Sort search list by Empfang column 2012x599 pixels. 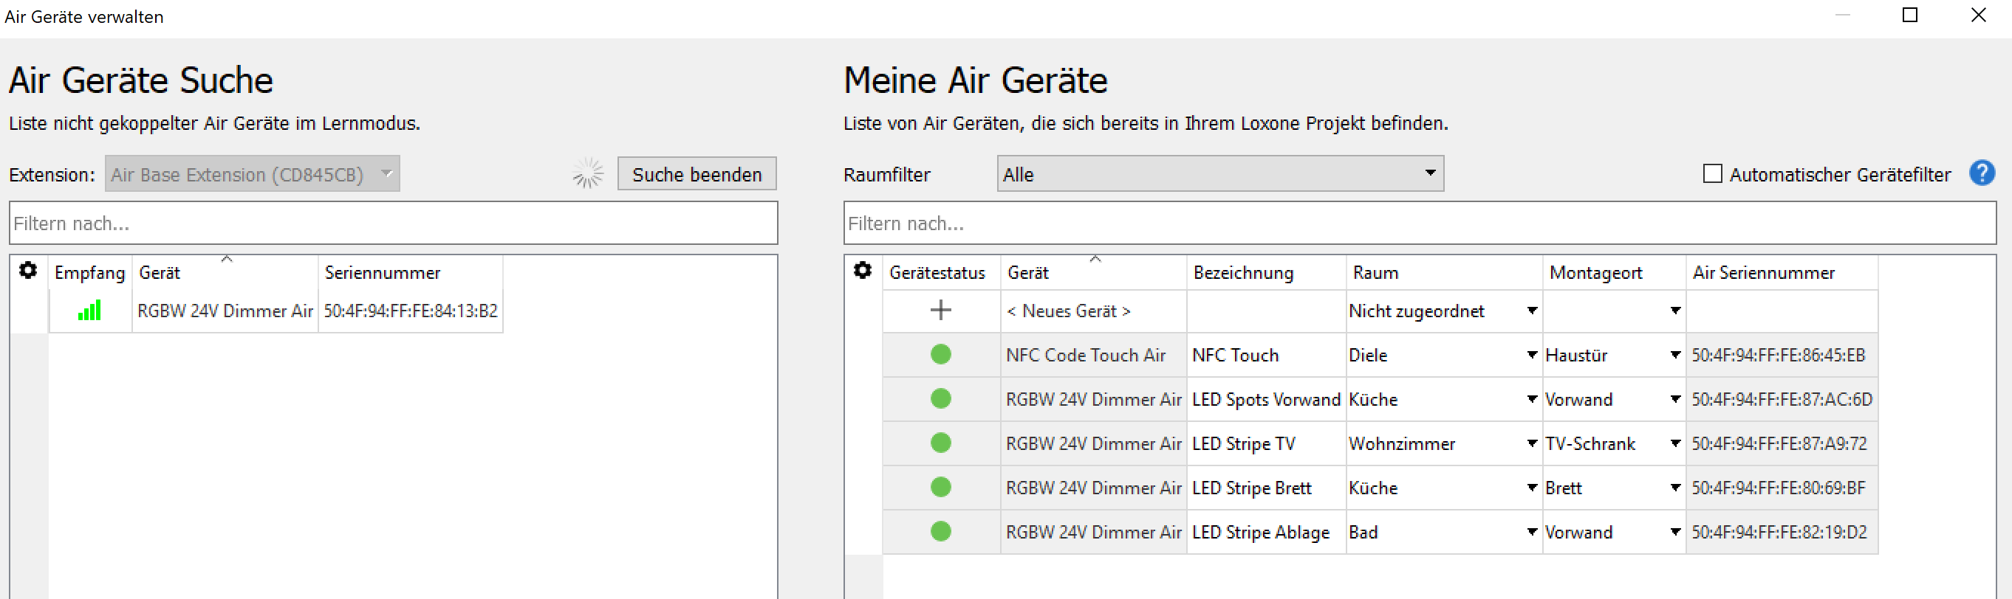coord(90,273)
